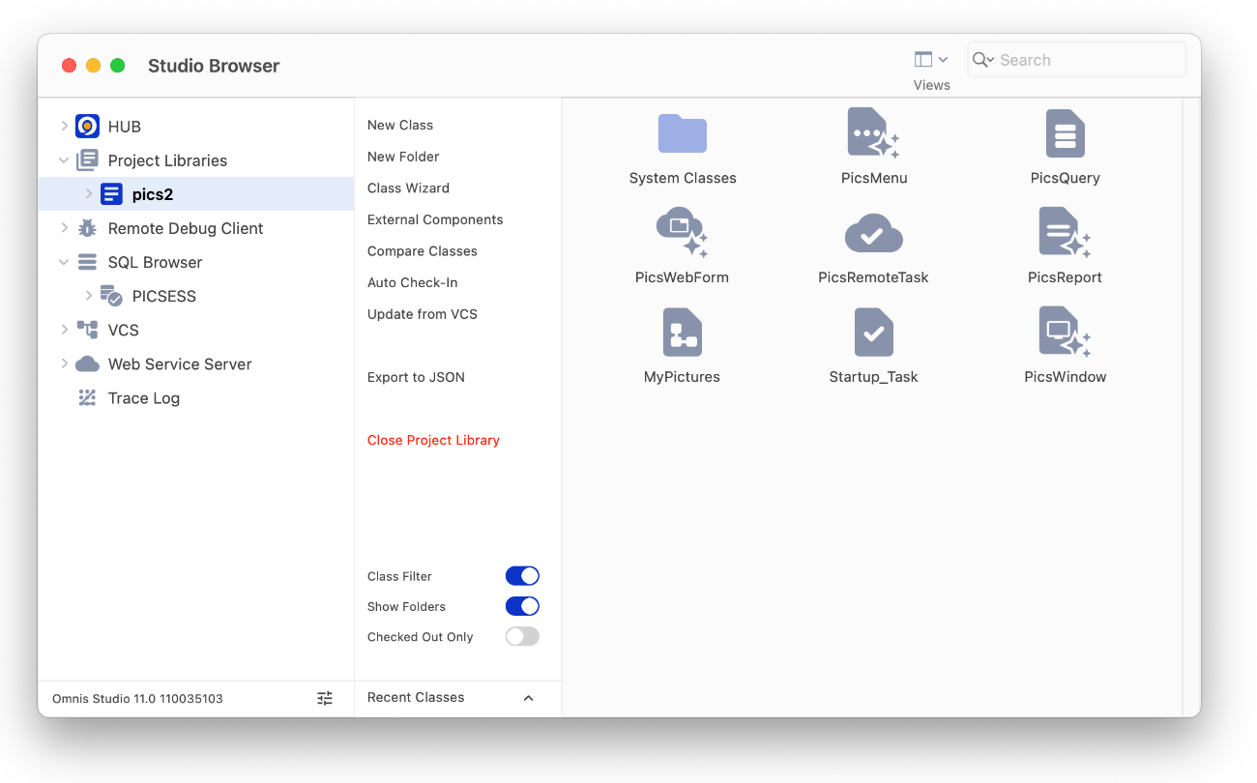The height and width of the screenshot is (783, 1257).
Task: Enable the Checked Out Only toggle
Action: [522, 636]
